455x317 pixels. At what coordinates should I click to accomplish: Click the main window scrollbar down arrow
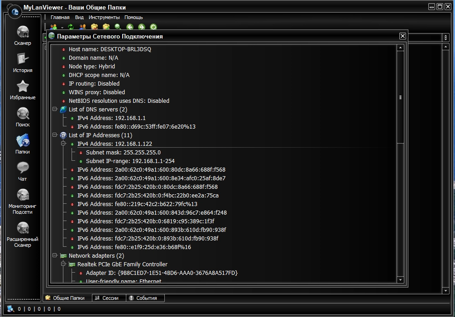[446, 291]
